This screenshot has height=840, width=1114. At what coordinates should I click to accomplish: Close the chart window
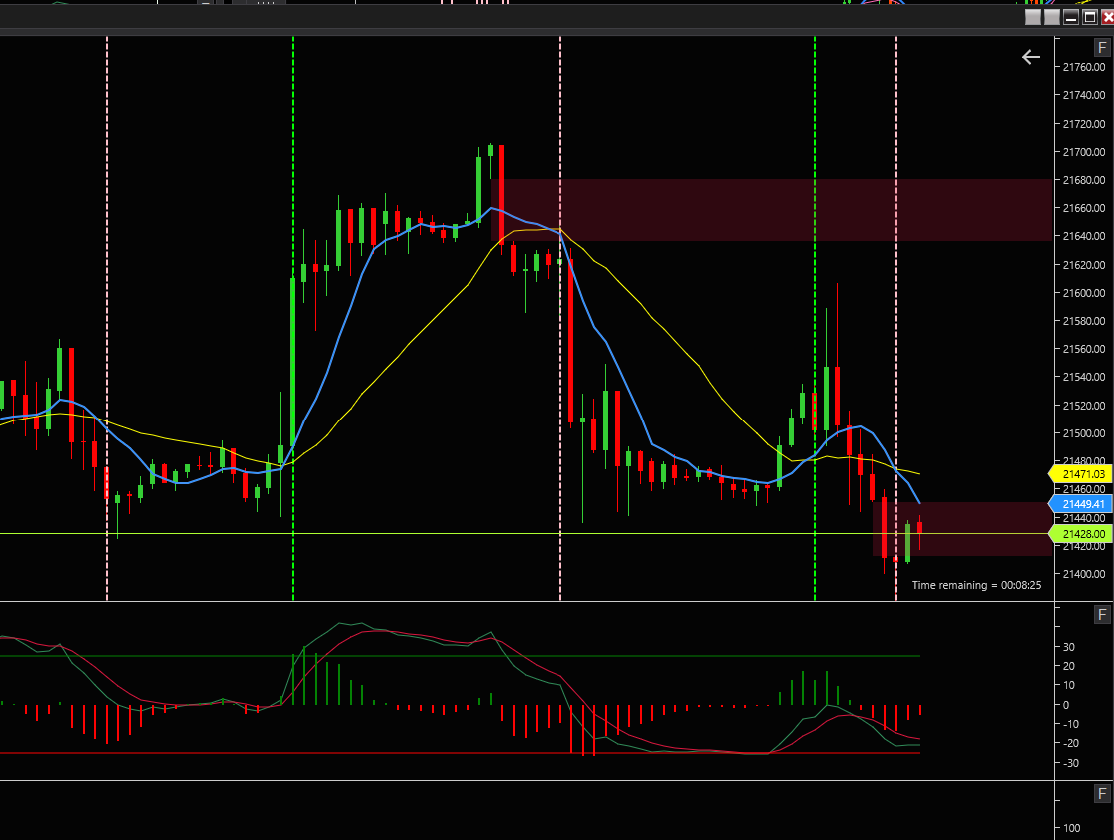1107,17
